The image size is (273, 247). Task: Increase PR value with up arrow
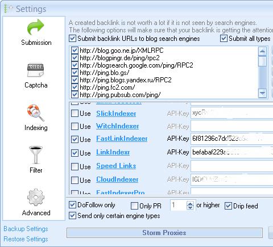(x=190, y=203)
